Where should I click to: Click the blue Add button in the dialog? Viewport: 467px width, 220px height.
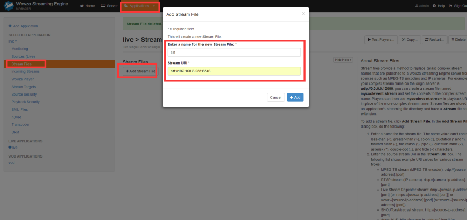(295, 97)
